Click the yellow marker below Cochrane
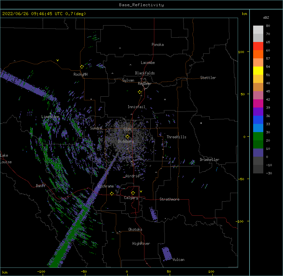The image size is (283, 276). (112, 193)
